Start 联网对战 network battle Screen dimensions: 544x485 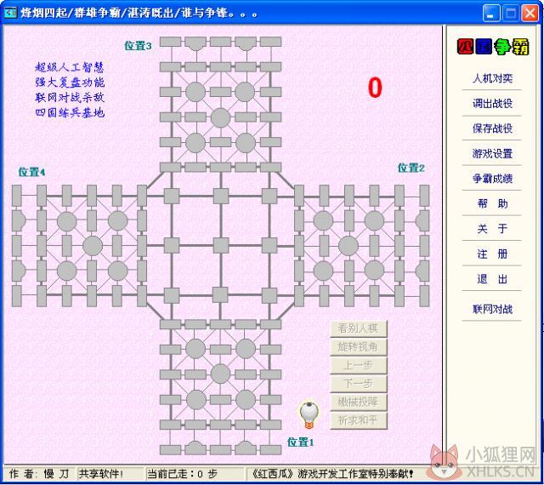coord(492,309)
